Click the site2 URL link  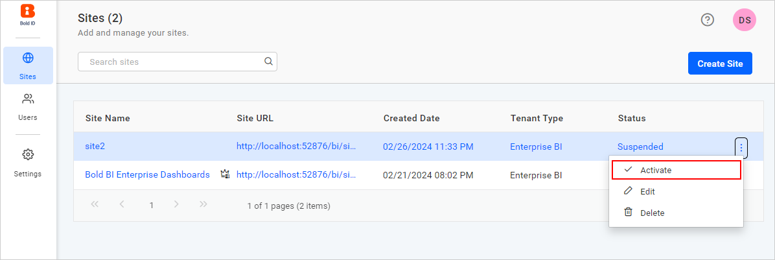tap(297, 147)
